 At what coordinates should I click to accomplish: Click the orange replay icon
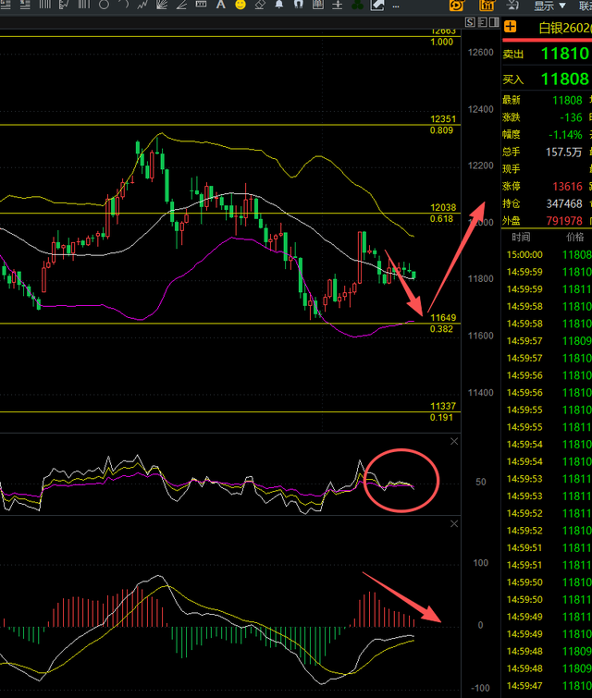tap(457, 6)
